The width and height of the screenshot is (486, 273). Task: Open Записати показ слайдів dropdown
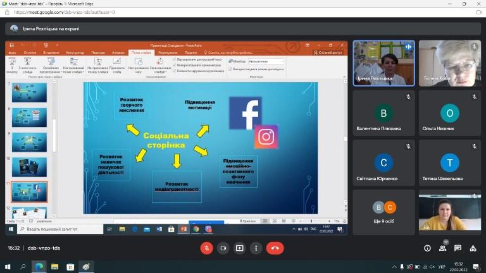click(160, 65)
